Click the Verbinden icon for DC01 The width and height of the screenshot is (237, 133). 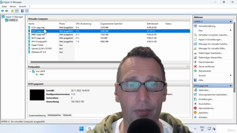tap(195, 90)
